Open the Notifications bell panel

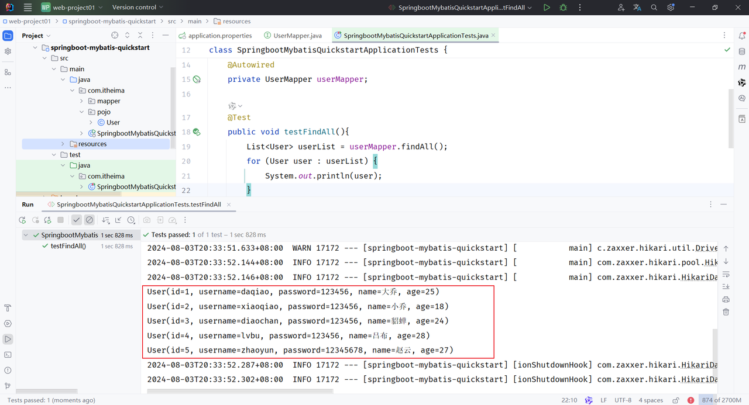pyautogui.click(x=742, y=36)
